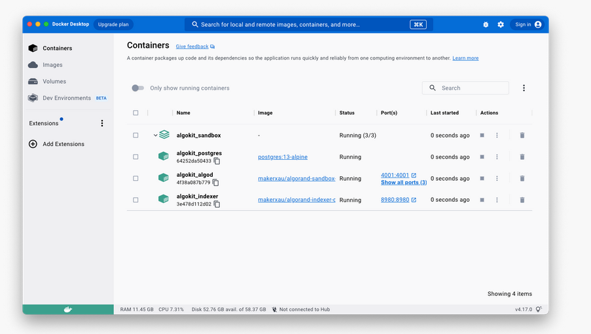
Task: Stop the algokit_algod container
Action: tap(482, 178)
